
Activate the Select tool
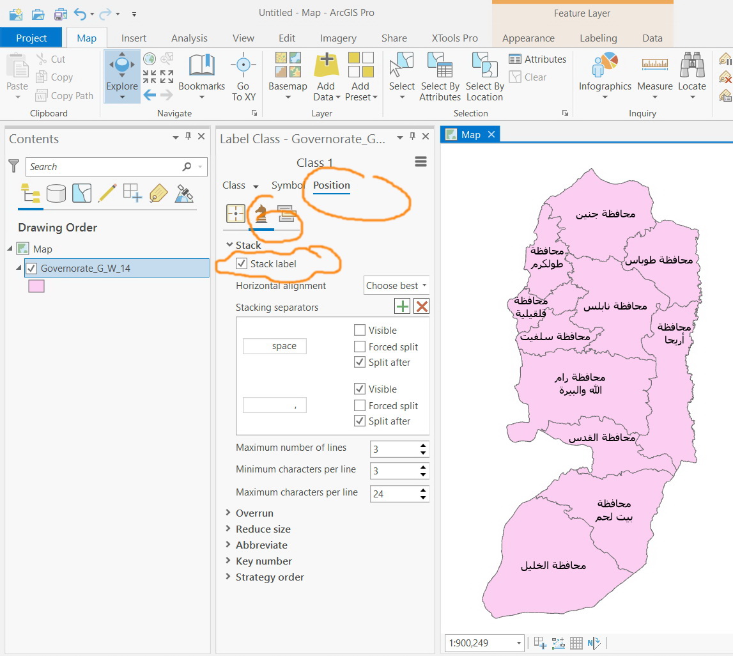pos(402,77)
